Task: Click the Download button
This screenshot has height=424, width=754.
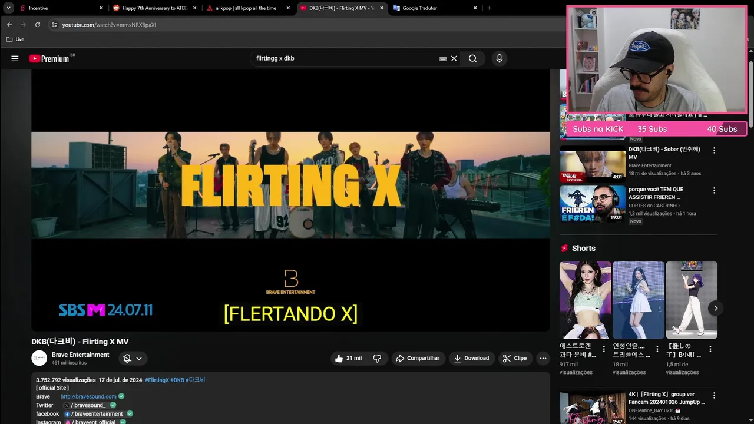Action: coord(471,358)
